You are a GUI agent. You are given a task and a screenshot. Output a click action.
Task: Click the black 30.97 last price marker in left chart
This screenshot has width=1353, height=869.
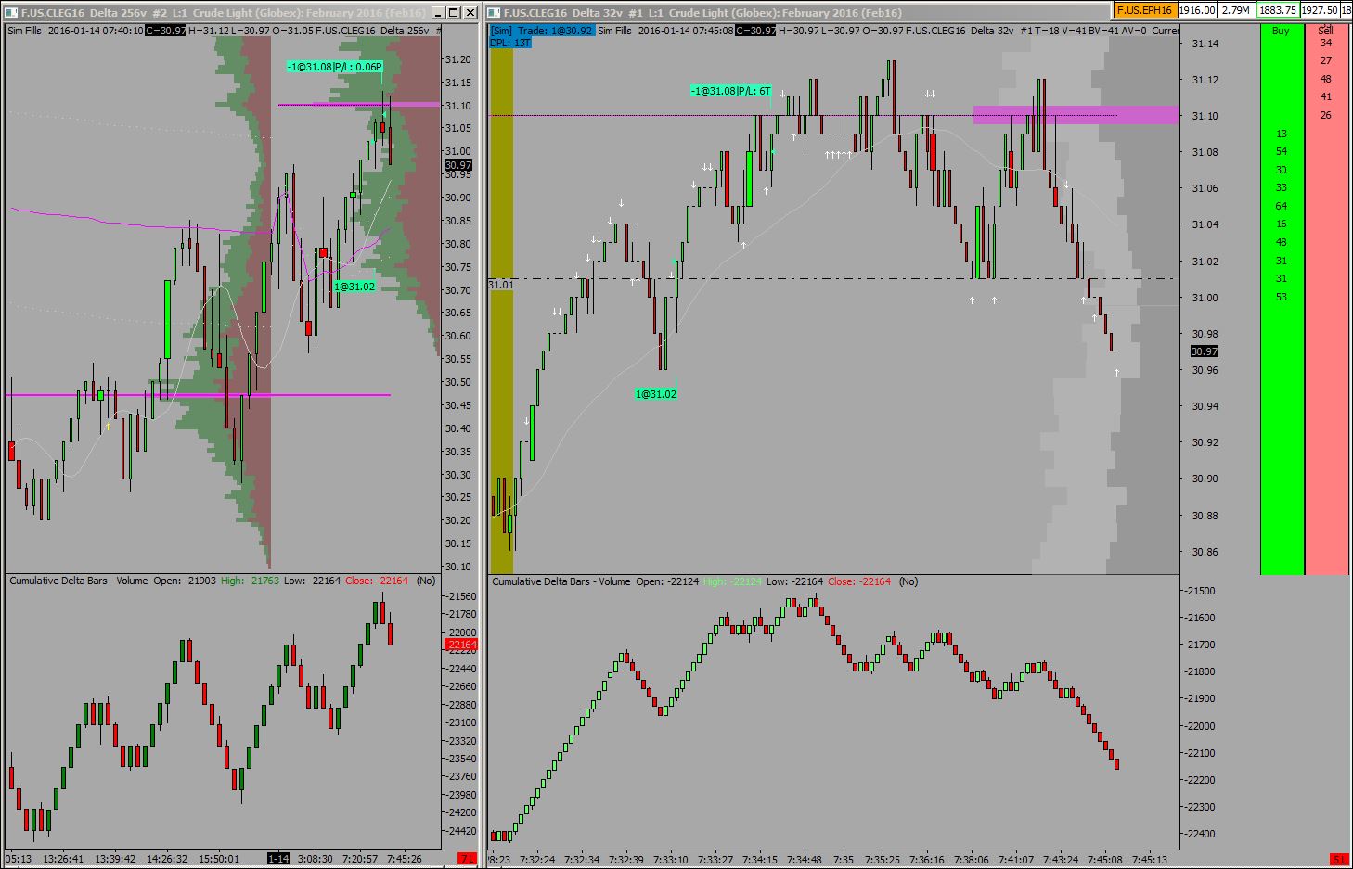(x=458, y=165)
